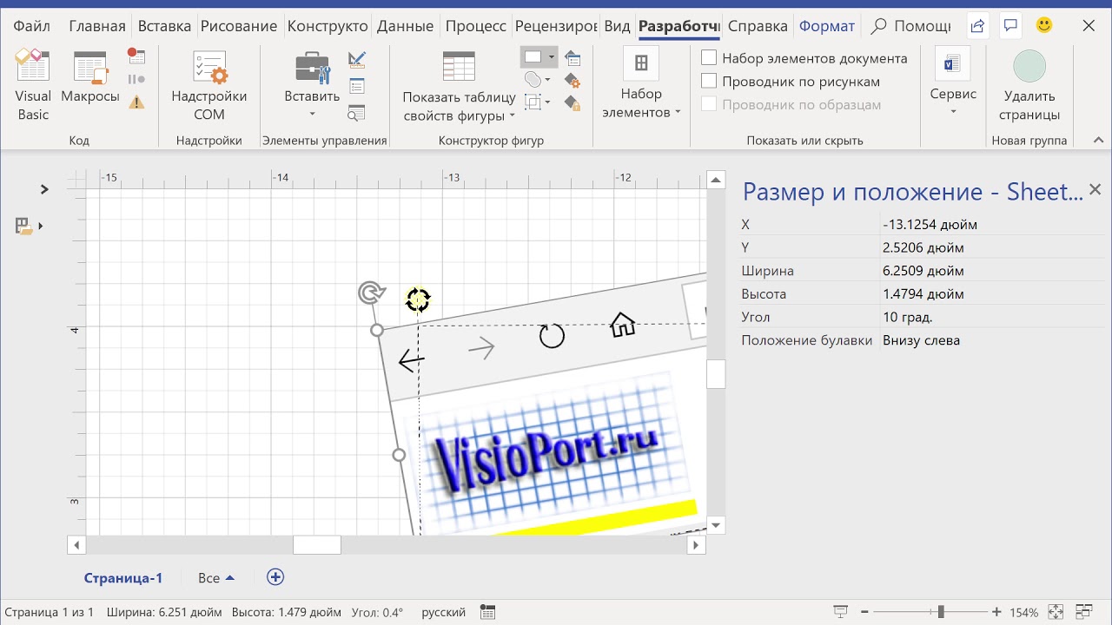1112x625 pixels.
Task: Add a new page
Action: [275, 577]
